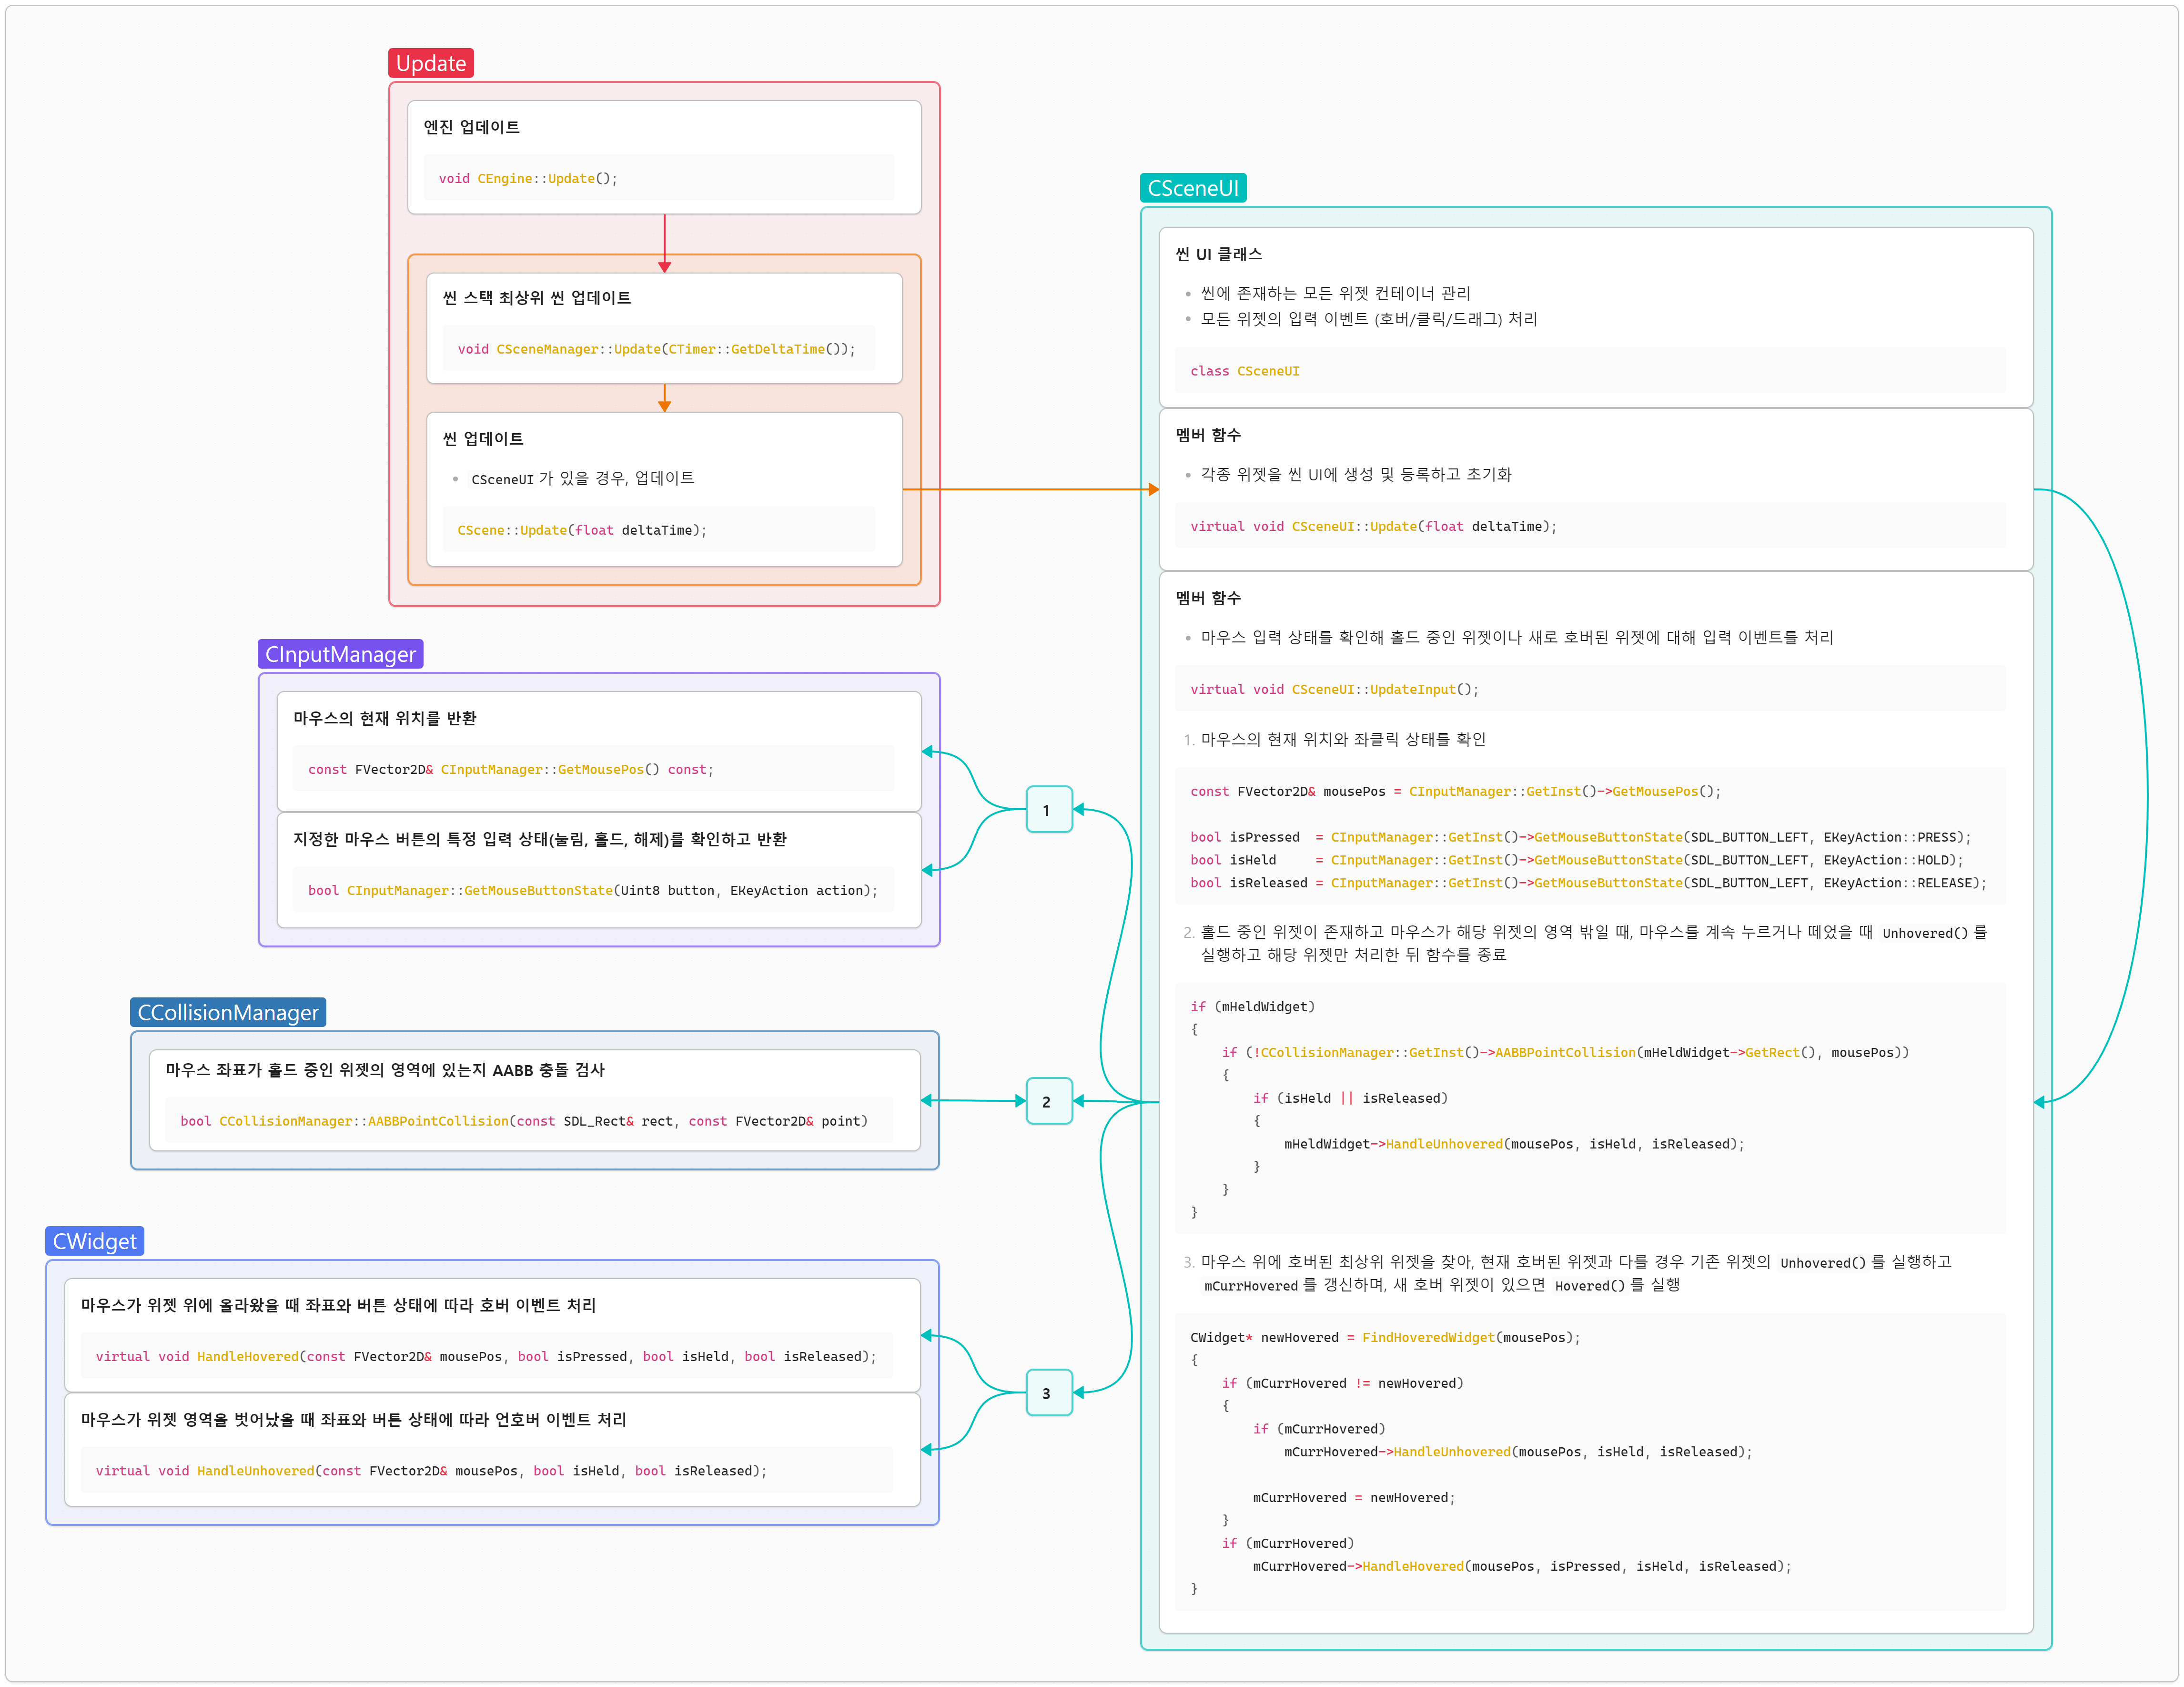Click the CScene::Update(float deltaTime) code
Viewport: 2184px width, 1687px height.
[x=582, y=530]
